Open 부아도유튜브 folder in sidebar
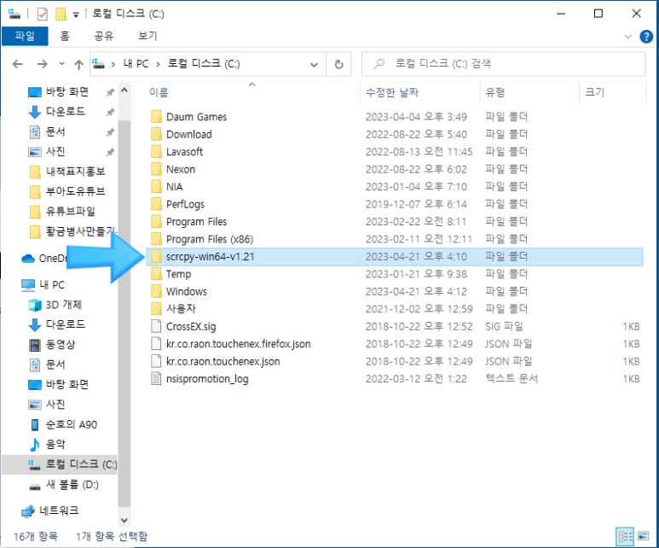Screen dimensions: 659x548 (x=75, y=191)
